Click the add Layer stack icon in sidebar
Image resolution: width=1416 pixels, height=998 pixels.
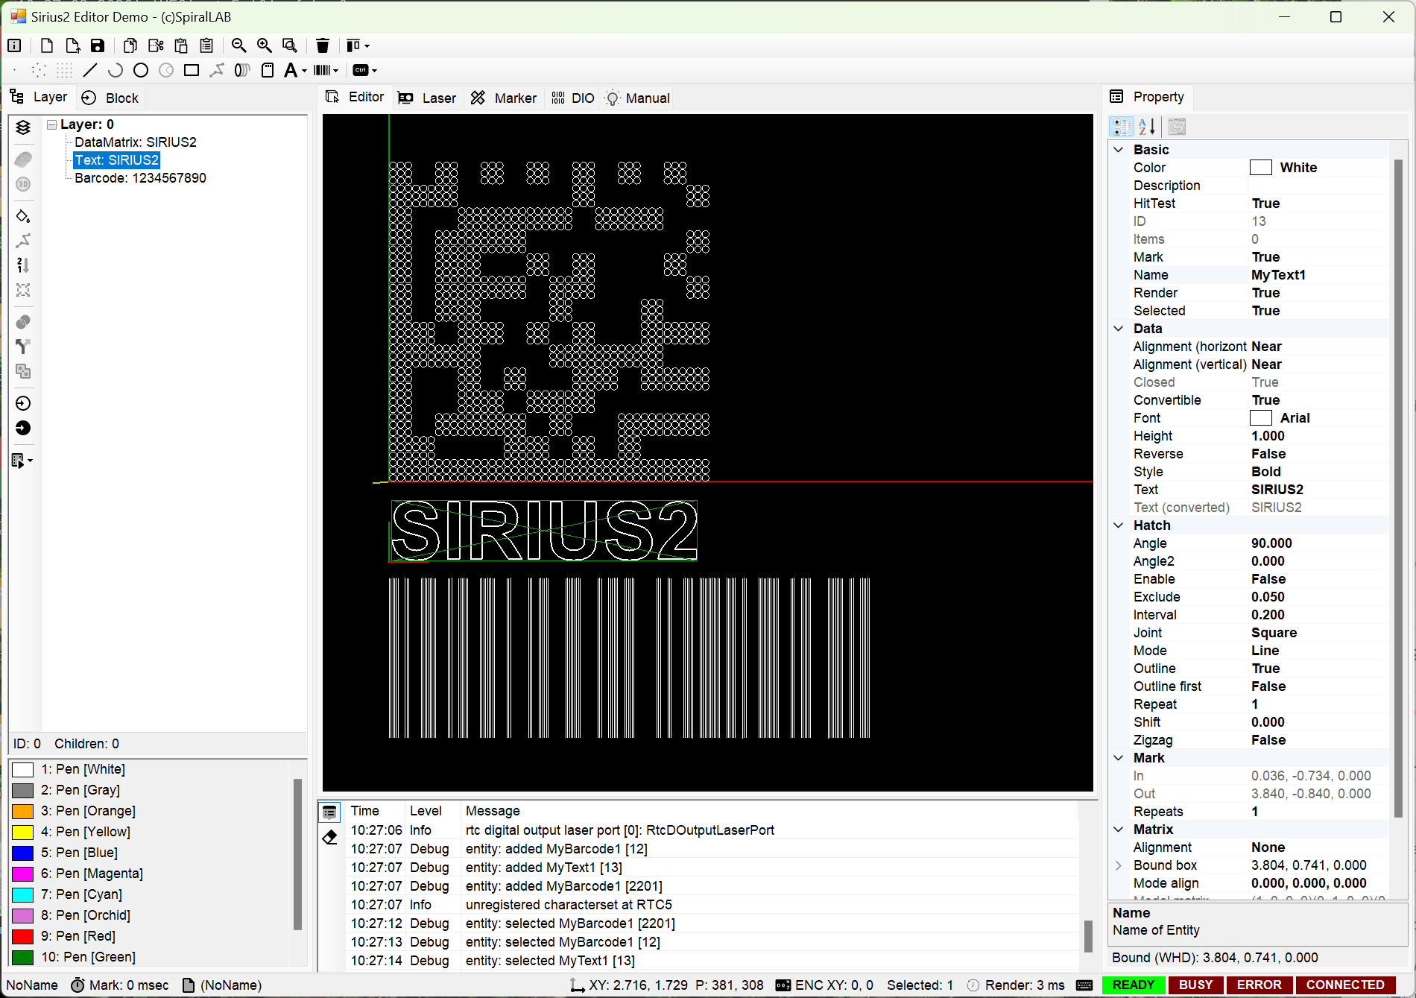point(23,127)
